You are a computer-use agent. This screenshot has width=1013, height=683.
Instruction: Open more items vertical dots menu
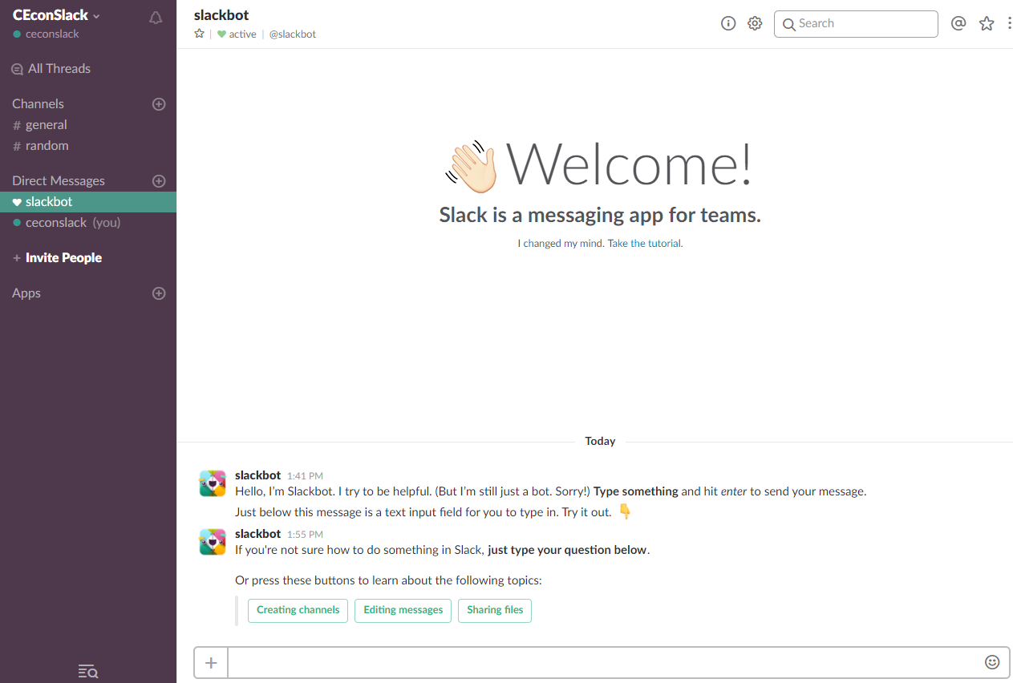coord(1009,23)
